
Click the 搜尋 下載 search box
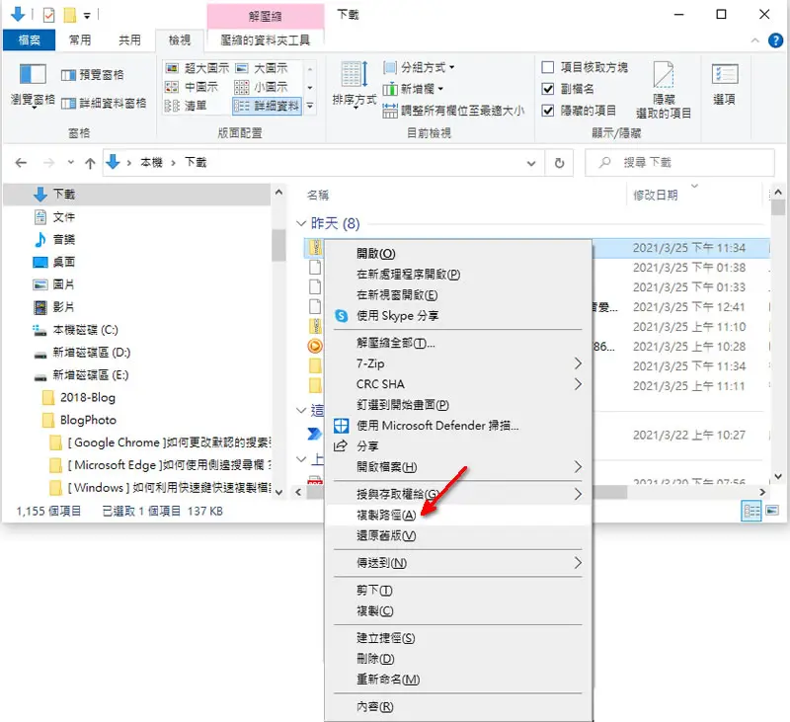click(x=679, y=162)
